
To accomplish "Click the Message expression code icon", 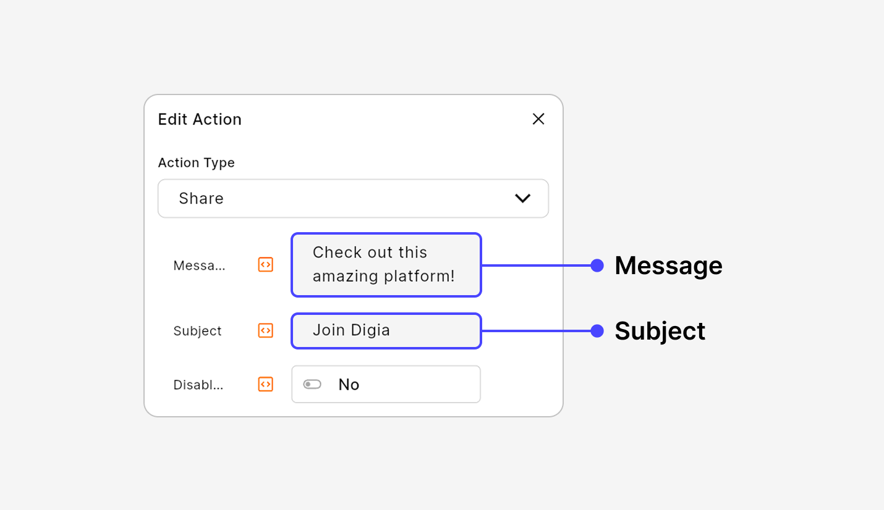I will [265, 265].
